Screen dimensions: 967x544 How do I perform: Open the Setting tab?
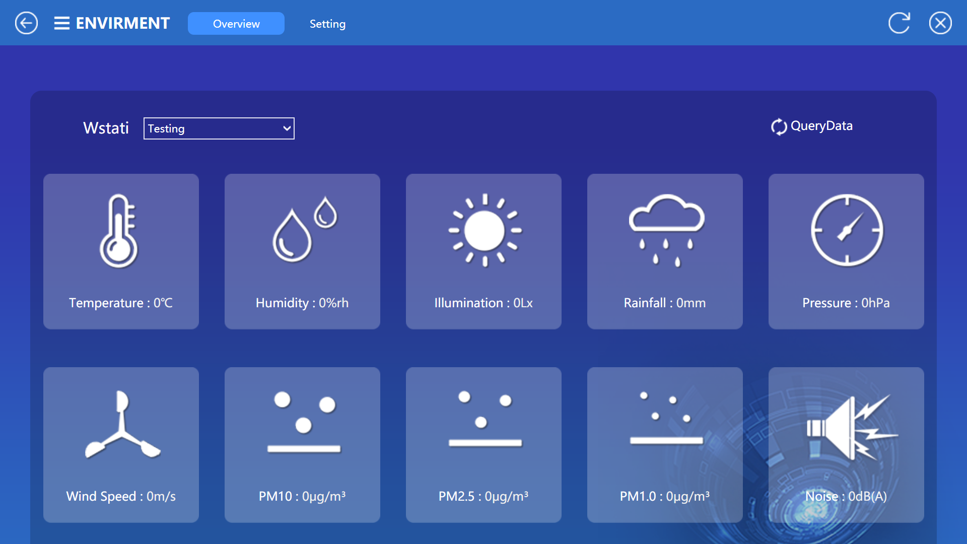tap(327, 24)
